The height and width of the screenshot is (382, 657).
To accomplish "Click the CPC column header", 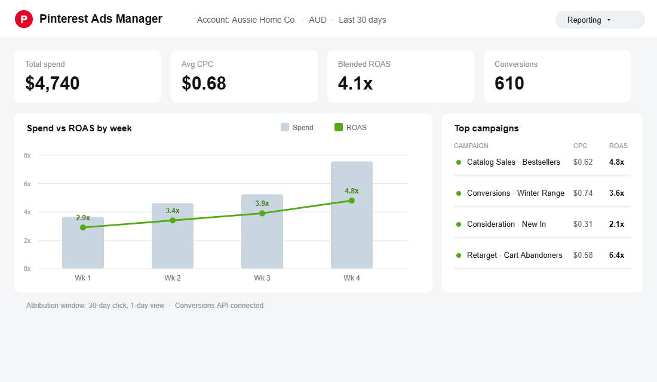I will pyautogui.click(x=581, y=146).
